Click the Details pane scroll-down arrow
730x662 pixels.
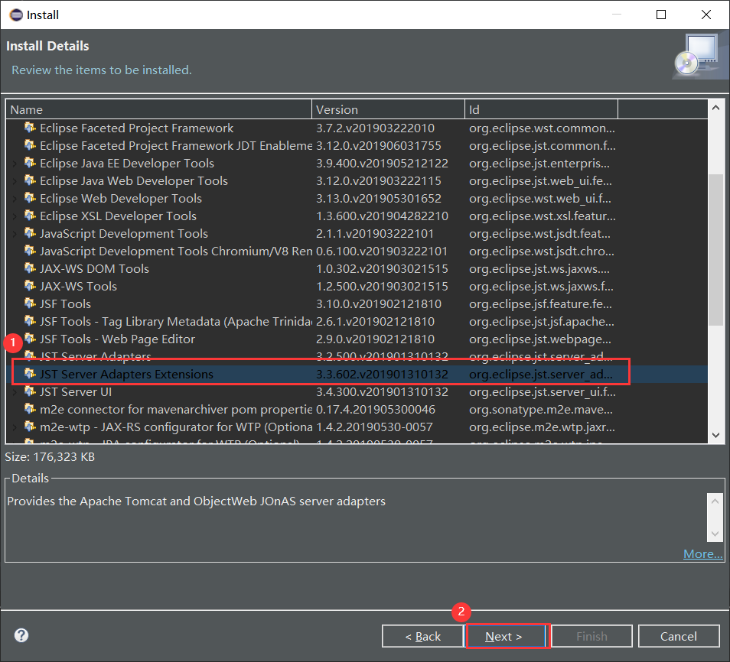[715, 534]
